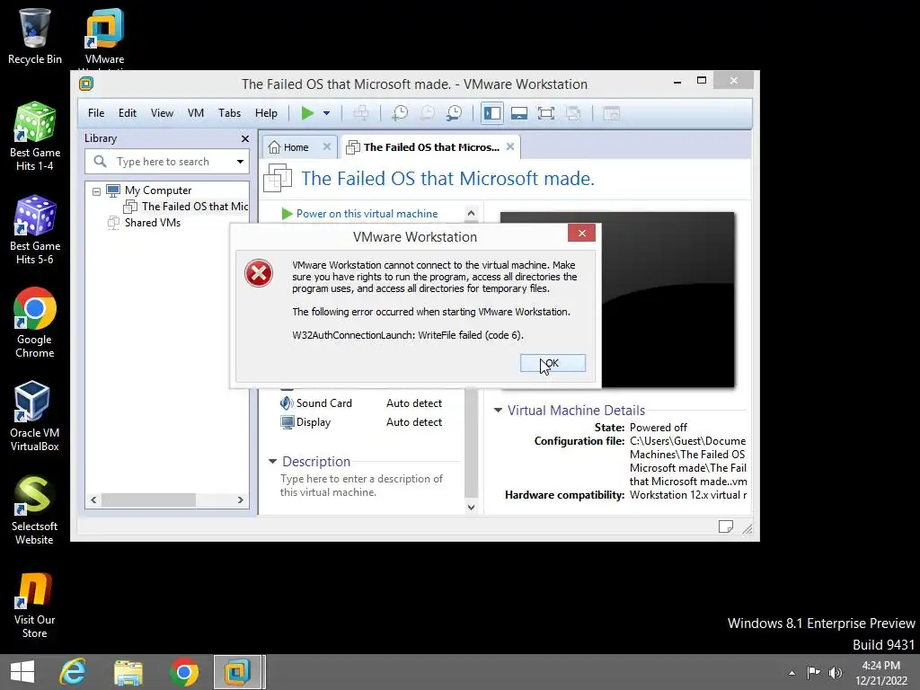Click the Best Game Hits 1-4 desktop icon

pos(35,136)
